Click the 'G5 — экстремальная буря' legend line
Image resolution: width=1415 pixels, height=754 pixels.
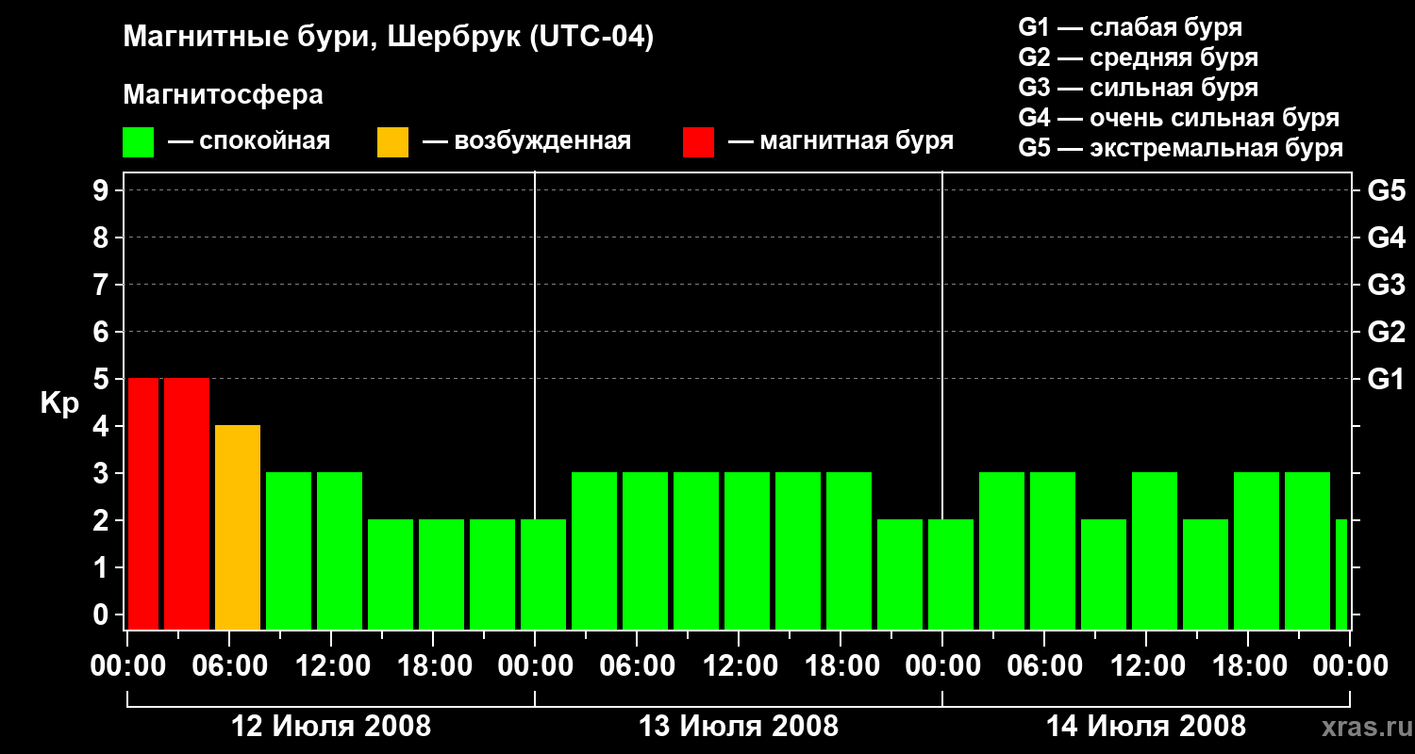[x=1181, y=148]
